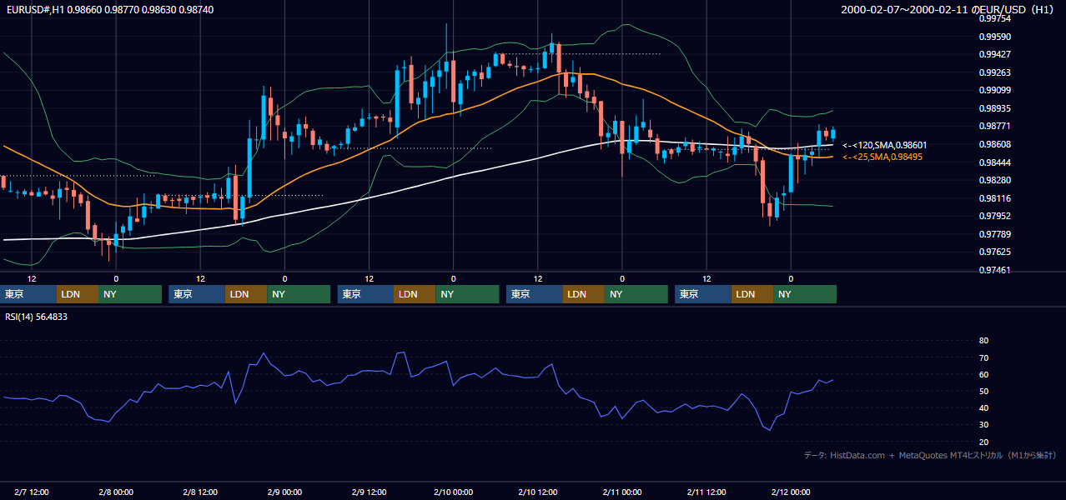Click price axis value 0.98935
Viewport: 1066px width, 500px height.
pos(994,108)
